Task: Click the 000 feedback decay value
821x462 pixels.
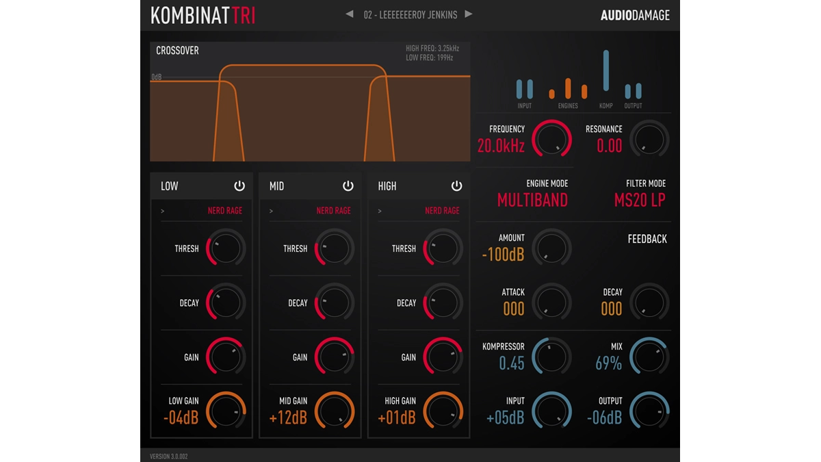Action: (612, 309)
